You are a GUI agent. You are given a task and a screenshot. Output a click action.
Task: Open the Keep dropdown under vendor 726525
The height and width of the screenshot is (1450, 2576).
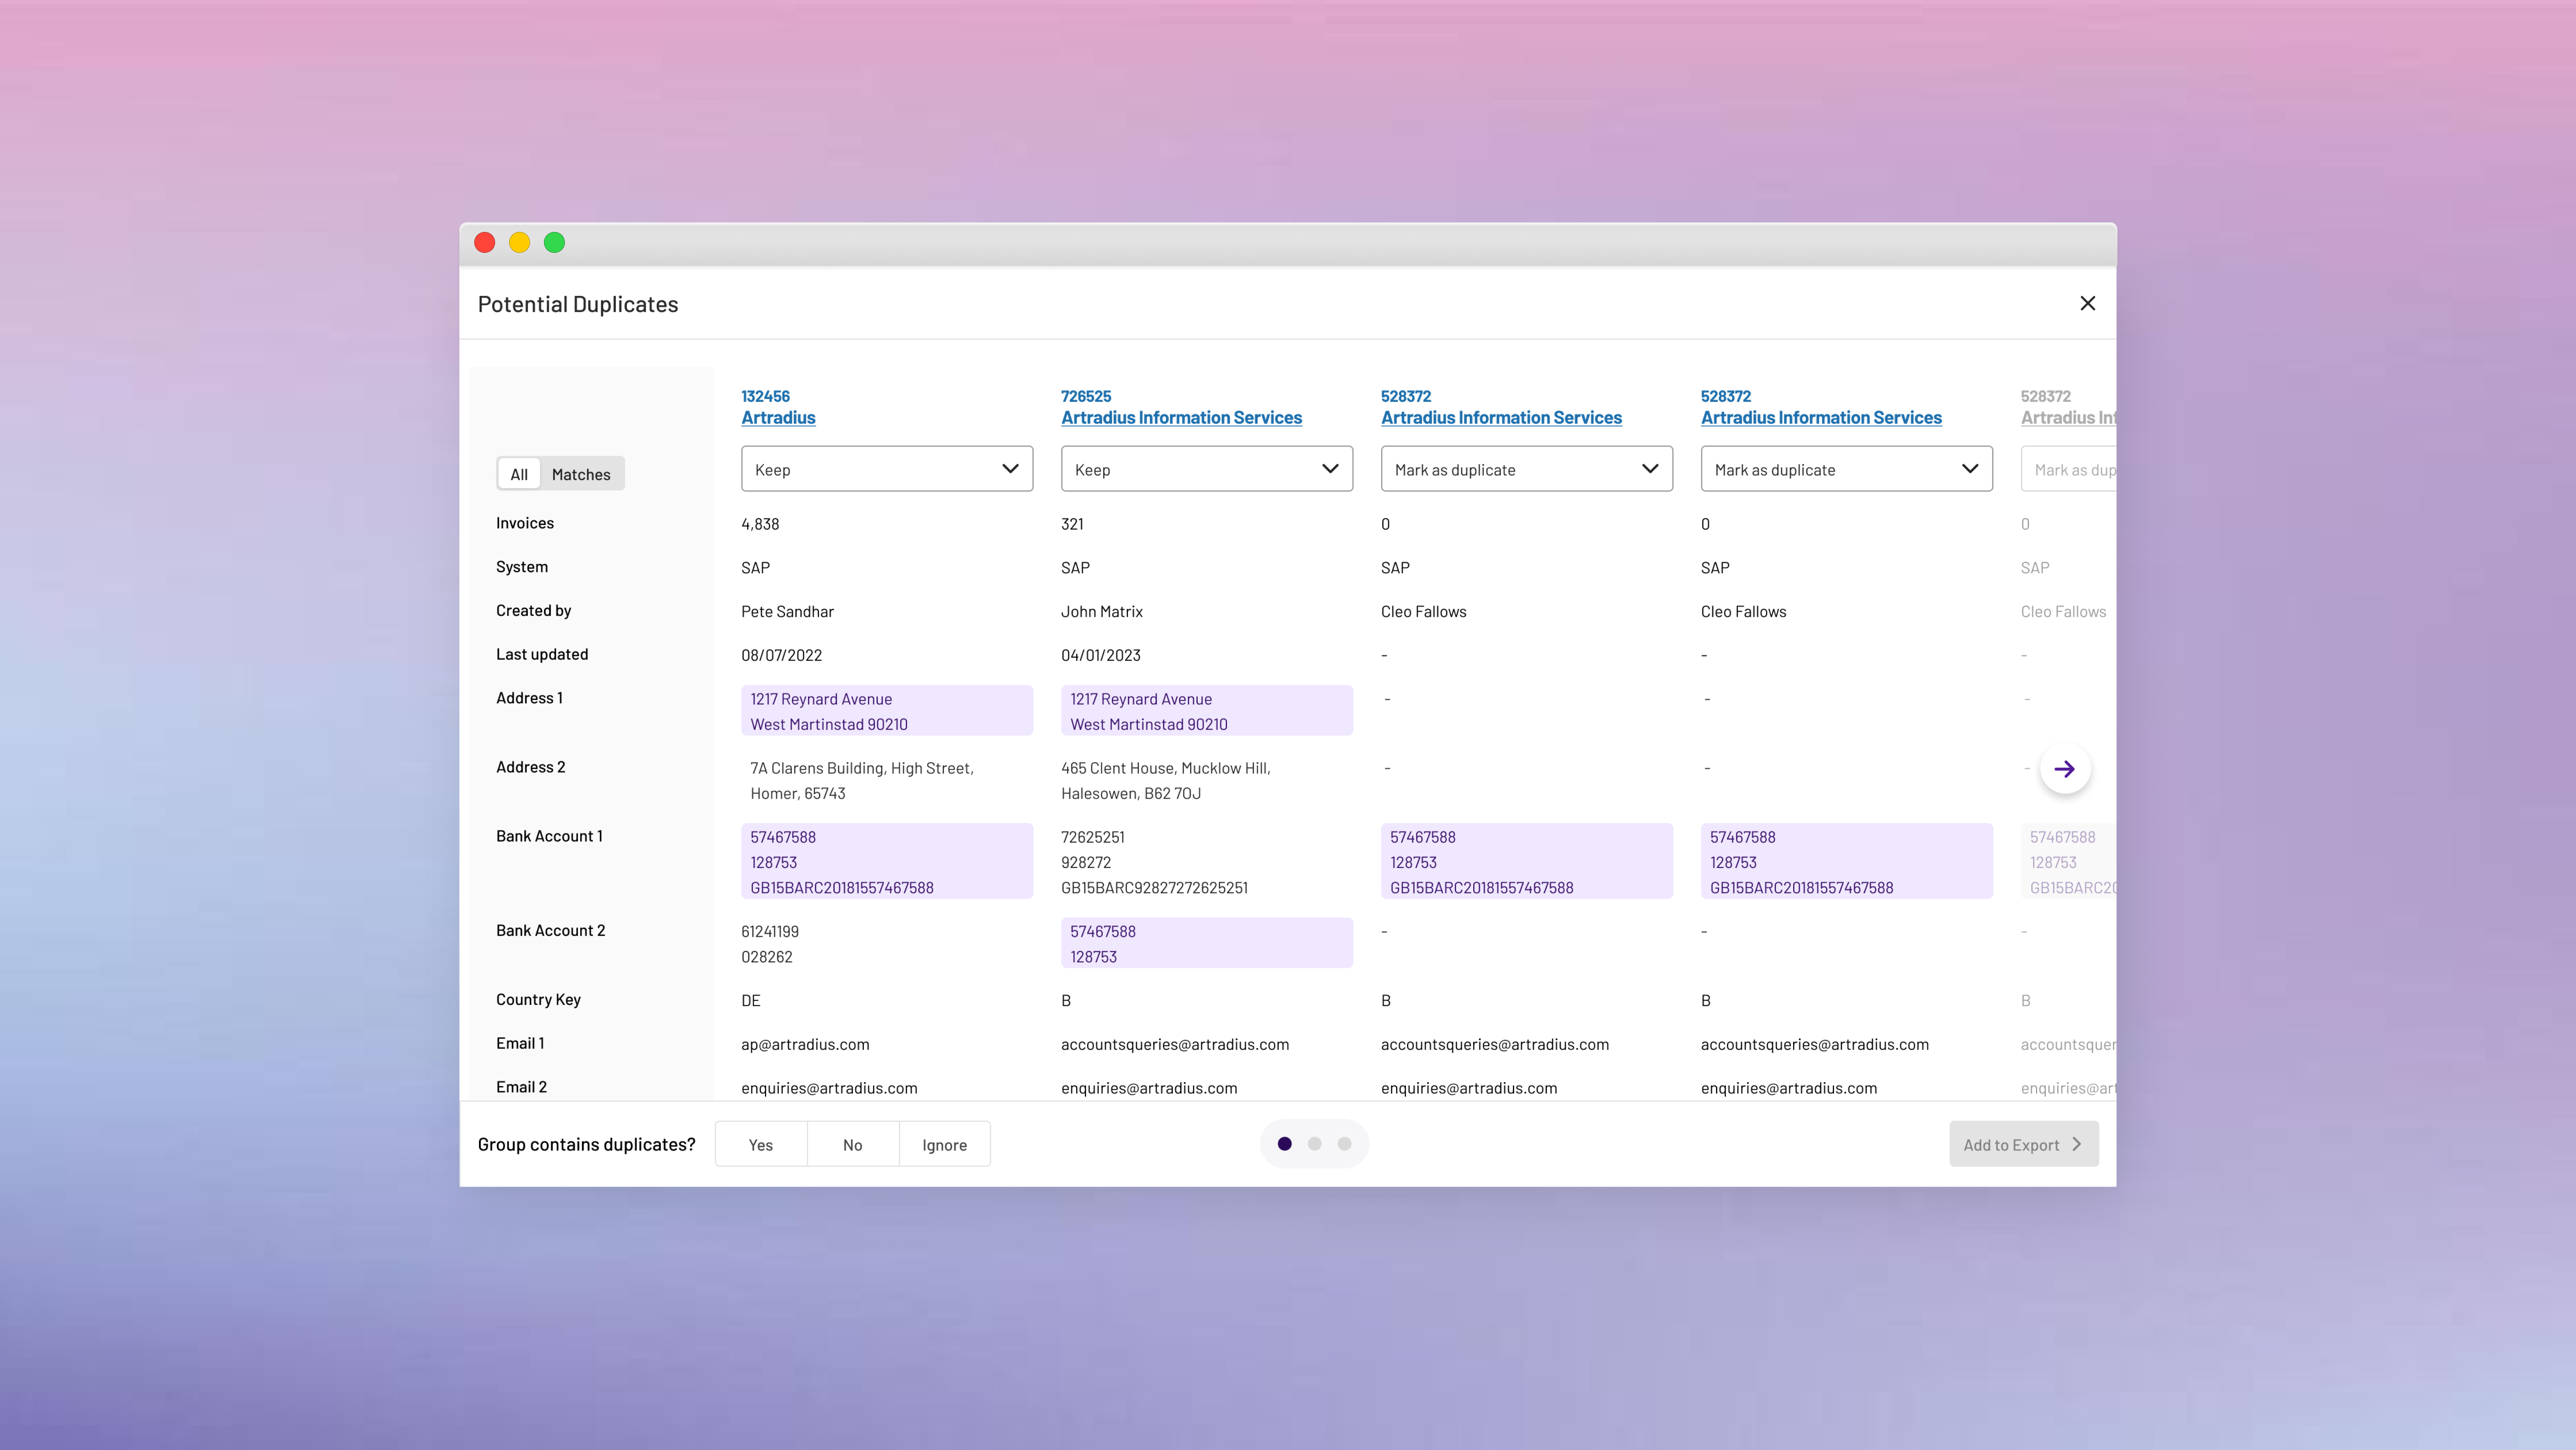[1206, 469]
